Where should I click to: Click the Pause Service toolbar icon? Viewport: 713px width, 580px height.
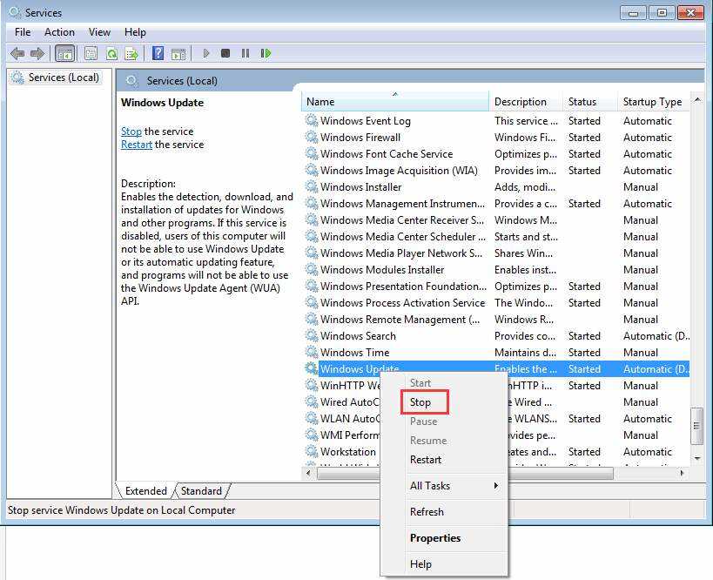point(246,54)
